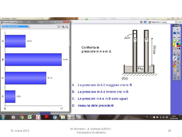Screen dimensions: 182x137
Task: Click the correct-answer check icon in results toolbar
Action: 59,26
